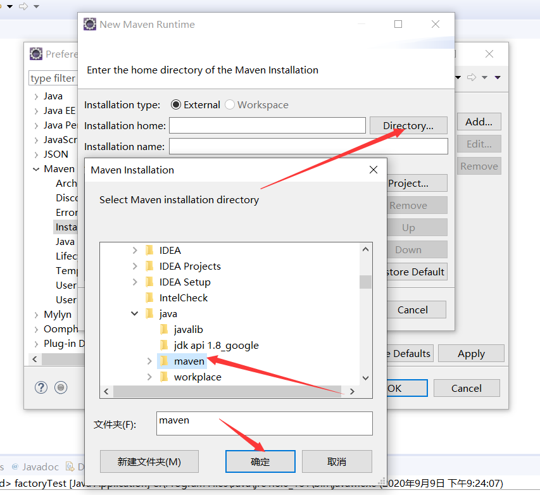The width and height of the screenshot is (540, 495).
Task: Click Add... button in Preferences window
Action: [x=479, y=122]
